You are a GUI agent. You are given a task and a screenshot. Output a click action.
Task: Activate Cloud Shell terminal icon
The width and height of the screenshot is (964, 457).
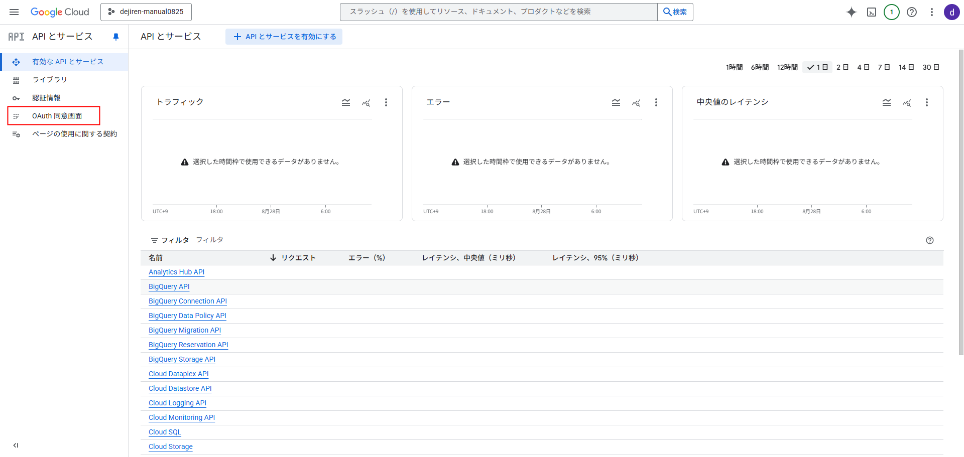click(872, 12)
